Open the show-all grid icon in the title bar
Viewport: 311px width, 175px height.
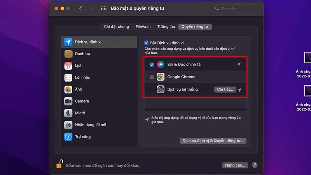pyautogui.click(x=103, y=8)
